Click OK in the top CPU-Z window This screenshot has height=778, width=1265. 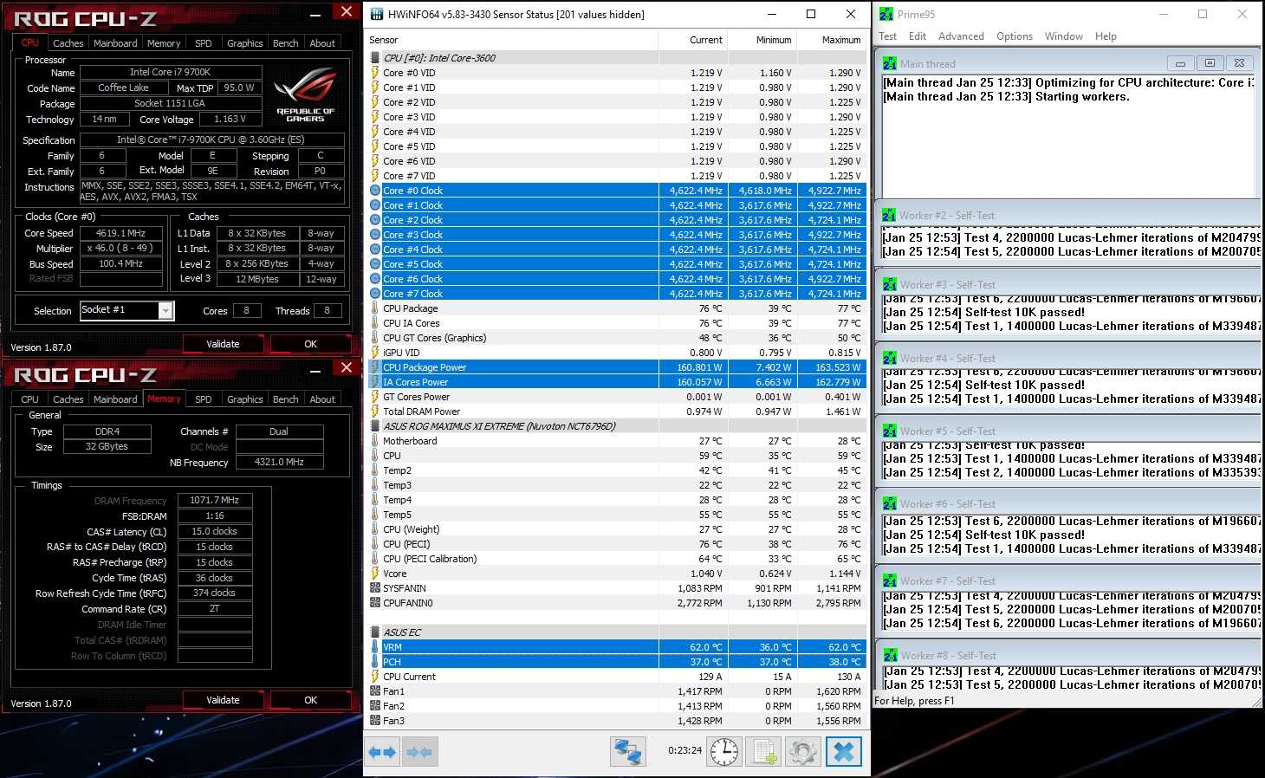(310, 344)
